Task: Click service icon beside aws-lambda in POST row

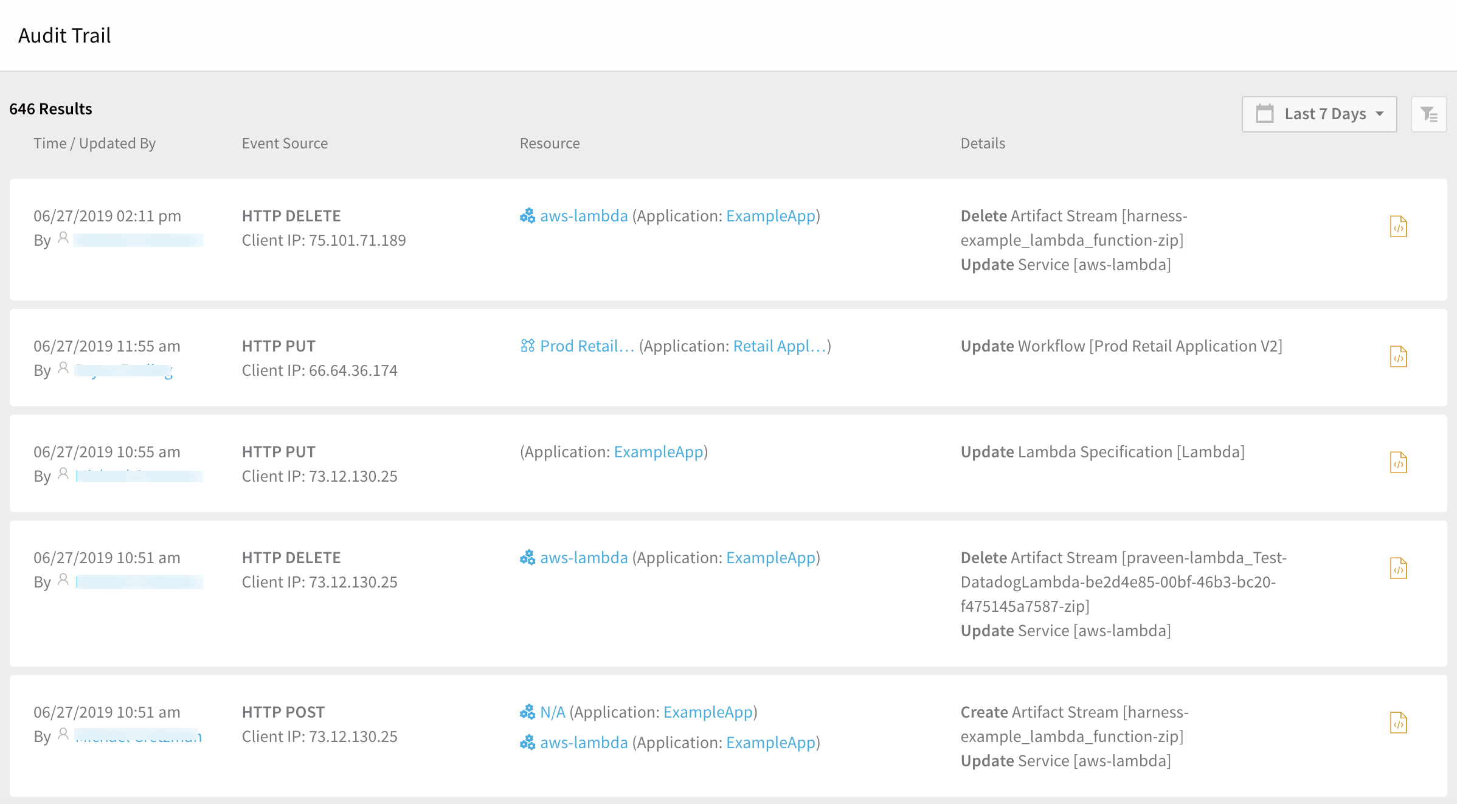Action: 527,743
